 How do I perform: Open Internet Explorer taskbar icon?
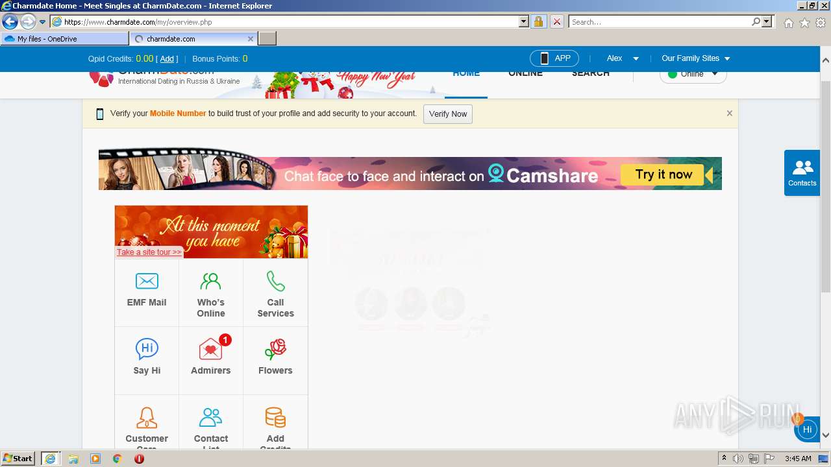tap(50, 459)
